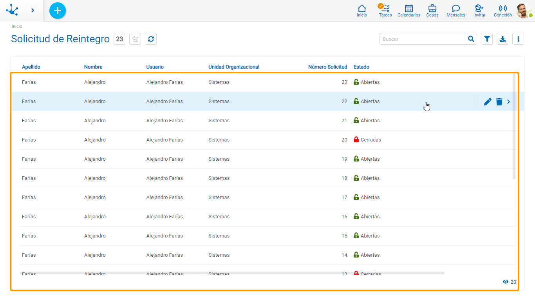This screenshot has height=301, width=535.
Task: Go to Inicio home icon
Action: click(x=362, y=11)
